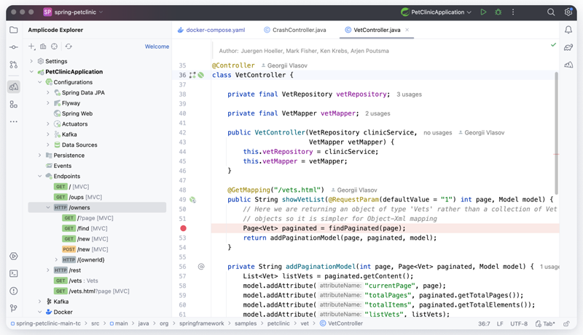The height and width of the screenshot is (335, 583).
Task: Open Search Everywhere magnifier
Action: tap(551, 12)
